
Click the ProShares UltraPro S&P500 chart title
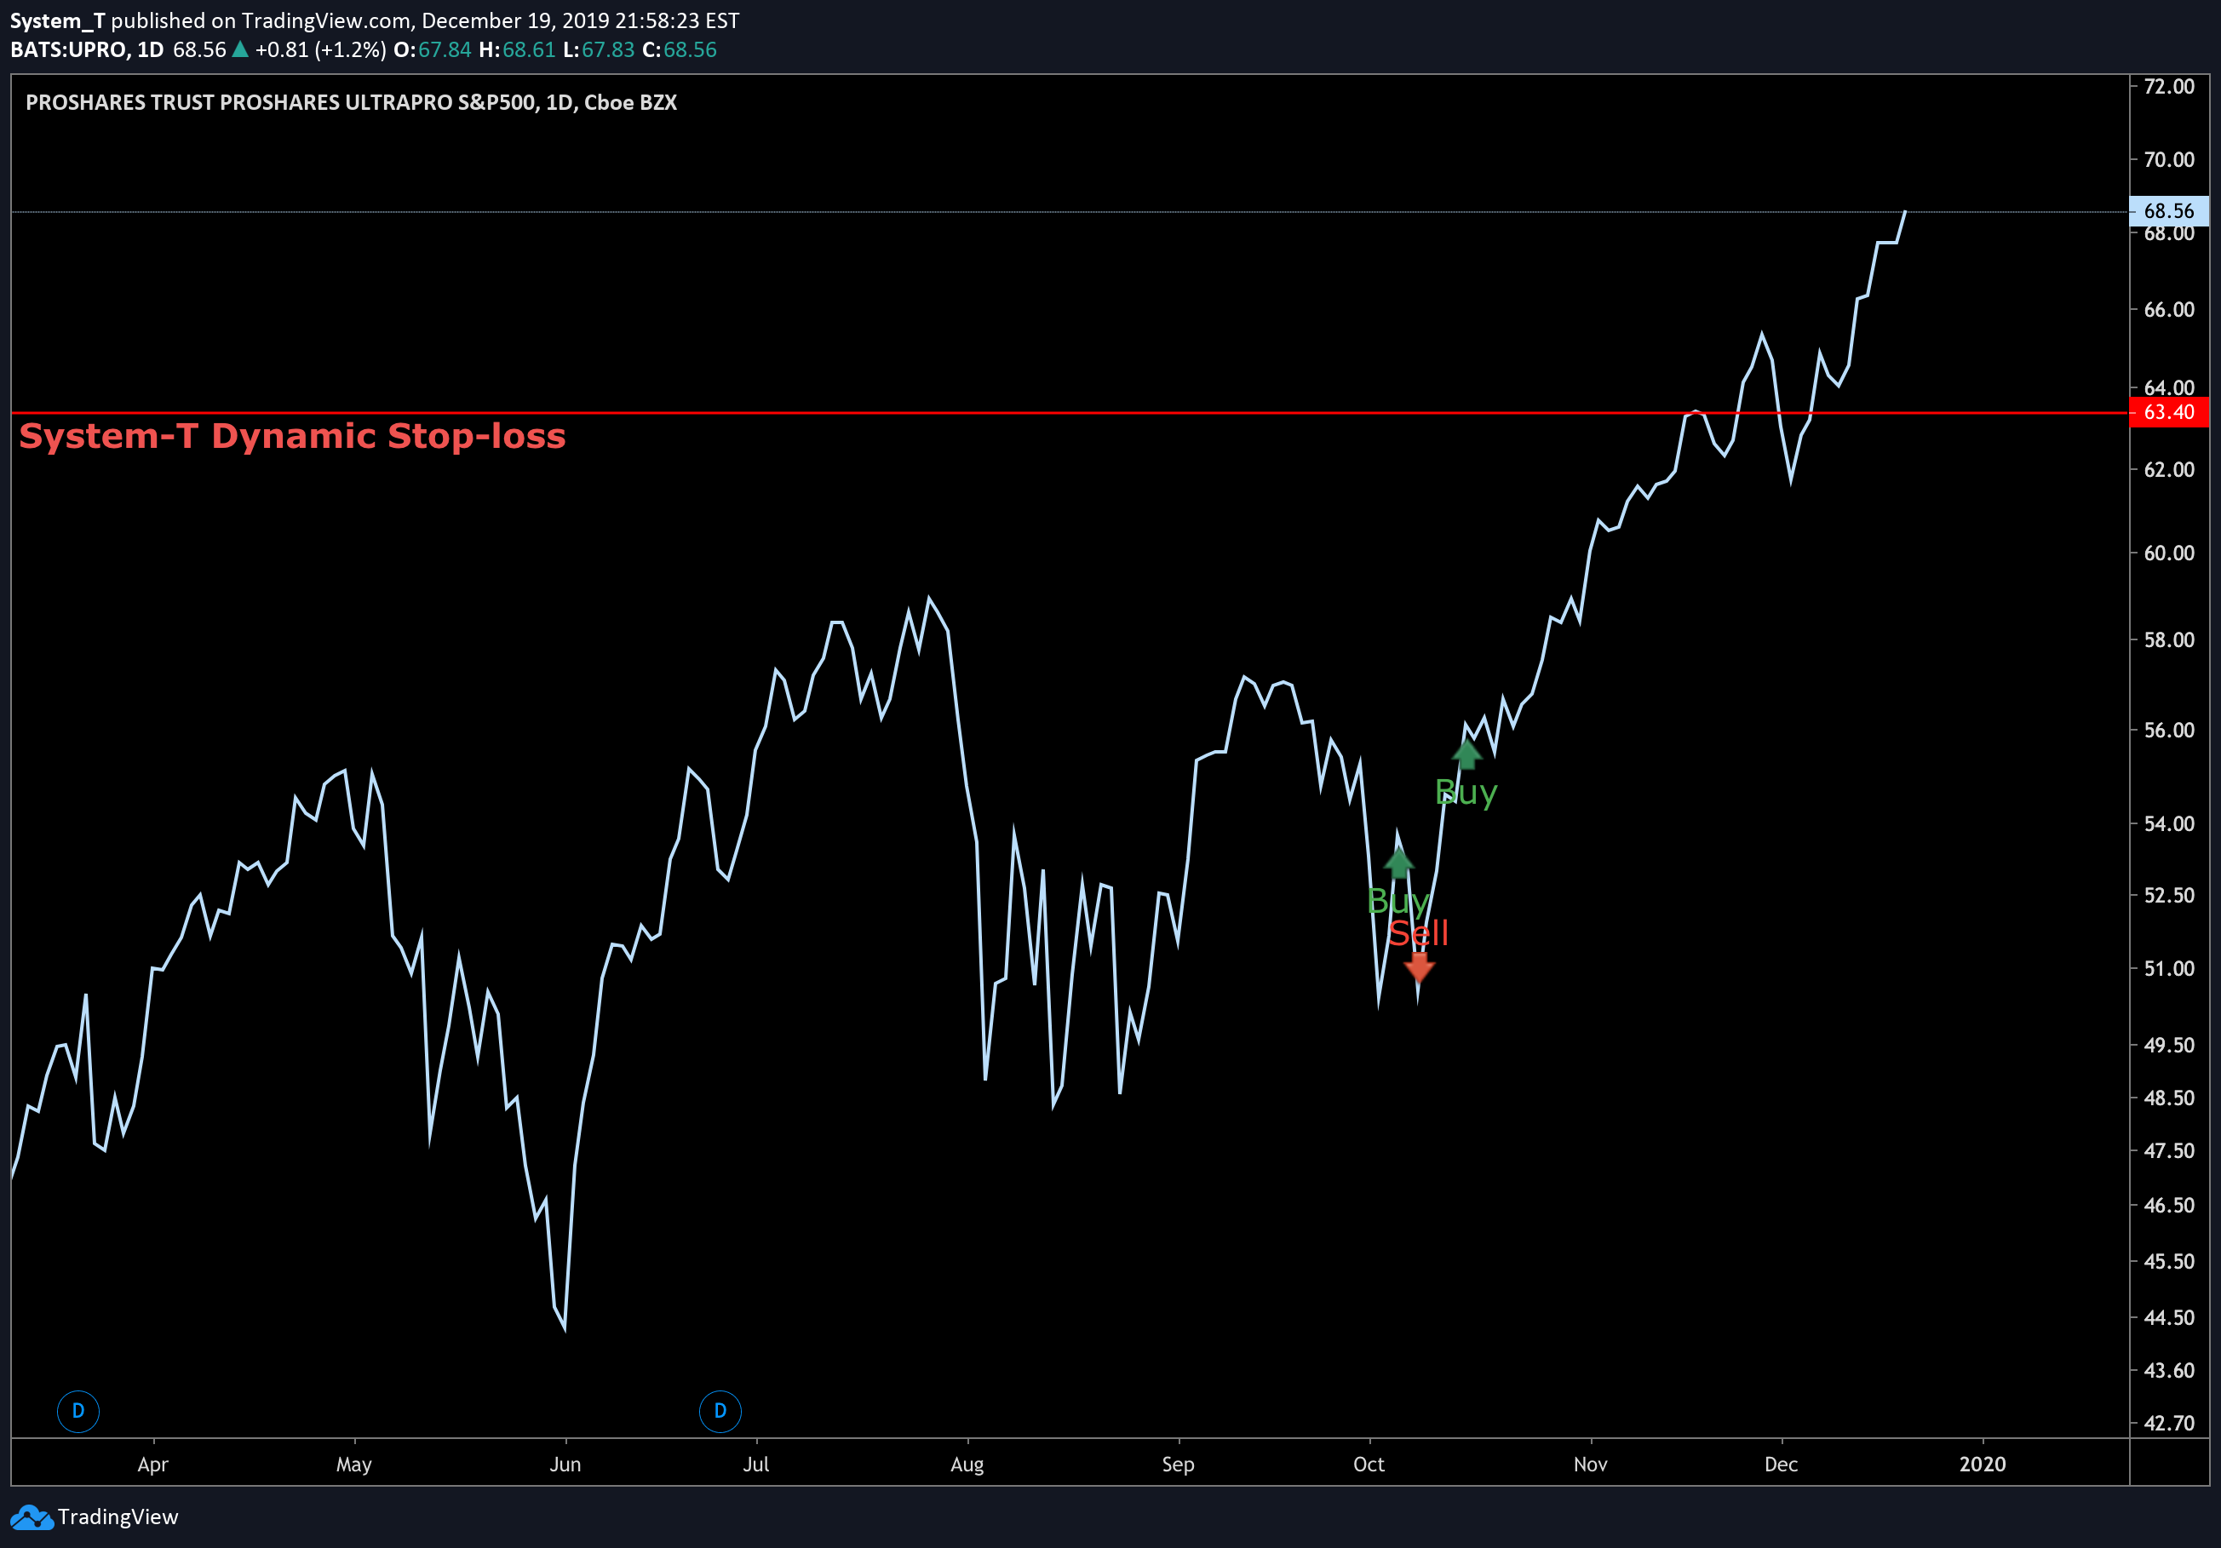[351, 102]
